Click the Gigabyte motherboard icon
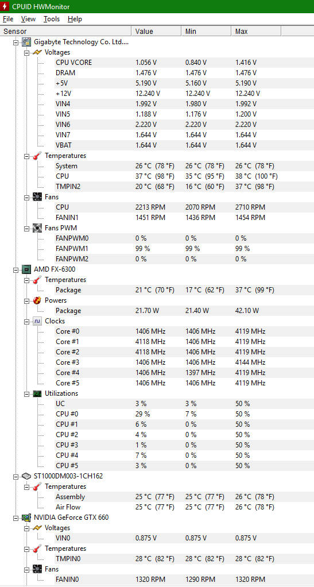The height and width of the screenshot is (587, 314). pos(26,42)
